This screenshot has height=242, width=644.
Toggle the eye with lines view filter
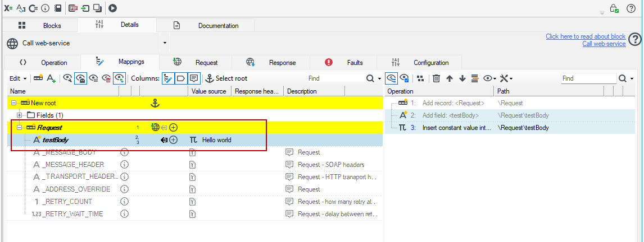(x=94, y=78)
